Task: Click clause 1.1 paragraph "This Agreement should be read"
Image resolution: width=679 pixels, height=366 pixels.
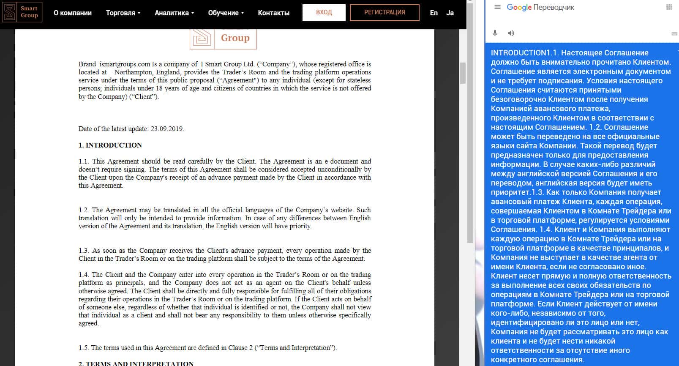Action: click(x=225, y=173)
